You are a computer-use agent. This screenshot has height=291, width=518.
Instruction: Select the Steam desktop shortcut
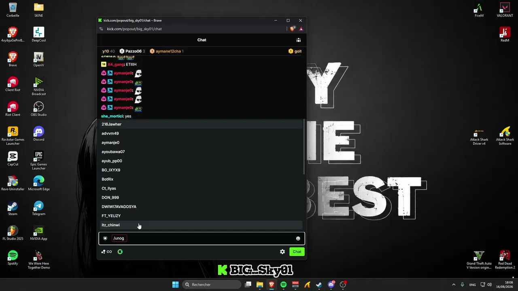[13, 208]
